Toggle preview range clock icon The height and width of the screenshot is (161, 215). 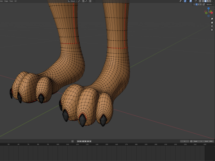pyautogui.click(x=191, y=141)
